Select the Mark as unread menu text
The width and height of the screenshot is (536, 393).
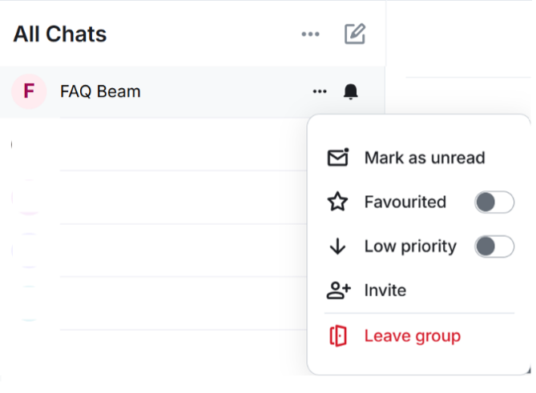pyautogui.click(x=424, y=158)
